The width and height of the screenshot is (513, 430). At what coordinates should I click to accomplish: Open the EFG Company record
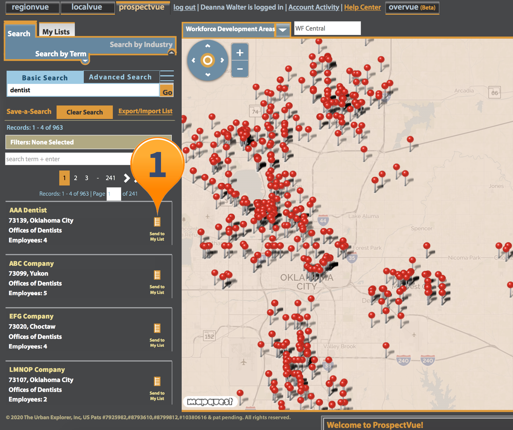point(31,316)
